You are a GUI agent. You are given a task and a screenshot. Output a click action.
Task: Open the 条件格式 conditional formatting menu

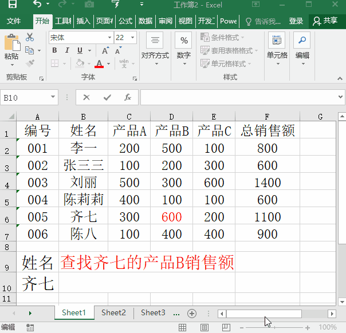tap(222, 37)
